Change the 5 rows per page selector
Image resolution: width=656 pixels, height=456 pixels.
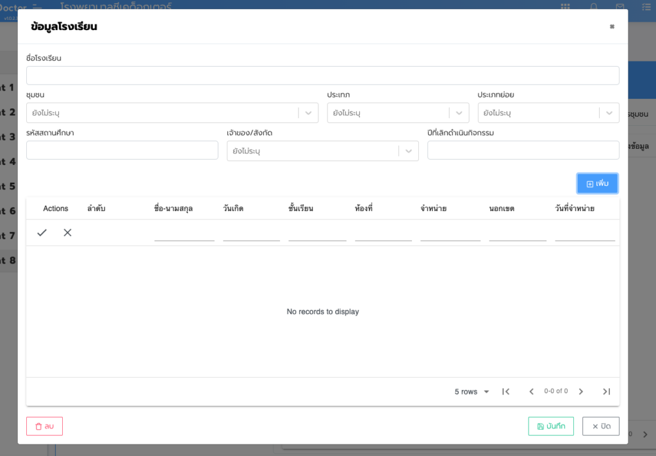pyautogui.click(x=471, y=391)
